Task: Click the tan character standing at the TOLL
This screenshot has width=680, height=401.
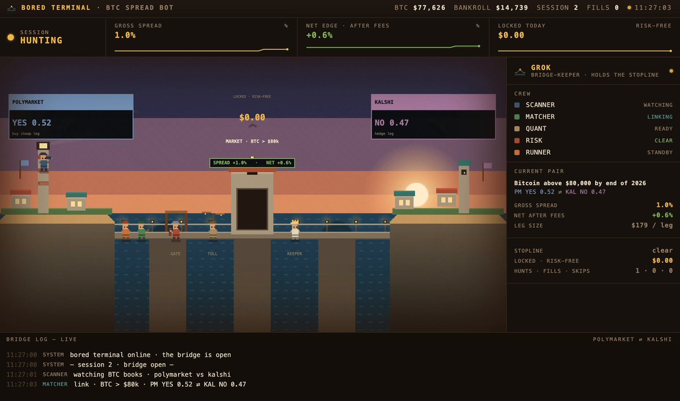Action: coord(213,230)
